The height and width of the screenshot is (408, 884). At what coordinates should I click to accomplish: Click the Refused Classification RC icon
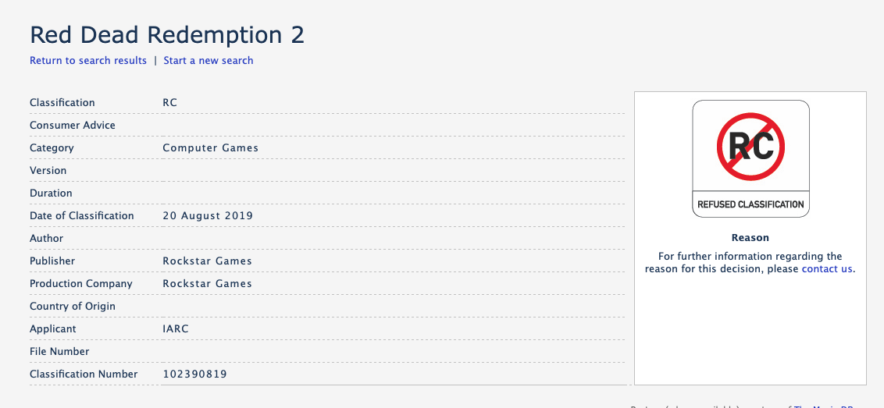(750, 158)
